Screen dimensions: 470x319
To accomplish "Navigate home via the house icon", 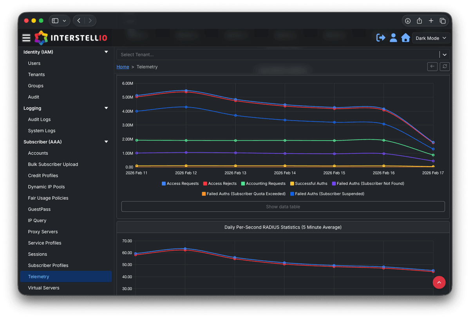I will pos(405,38).
